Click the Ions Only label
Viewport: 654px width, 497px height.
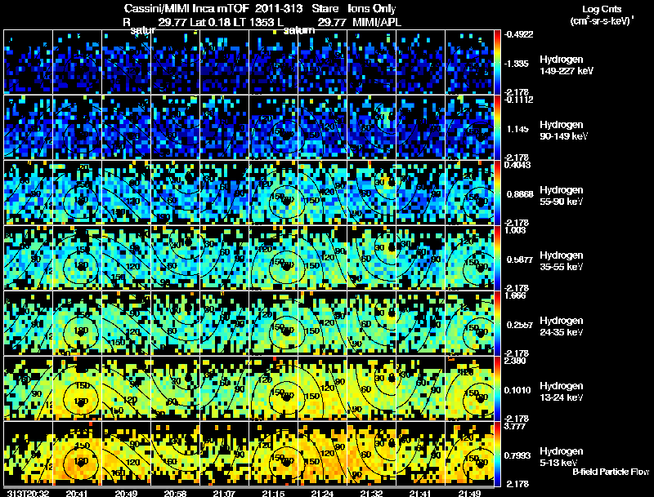[372, 9]
